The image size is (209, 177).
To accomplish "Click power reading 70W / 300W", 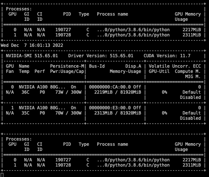I will click(x=68, y=113).
